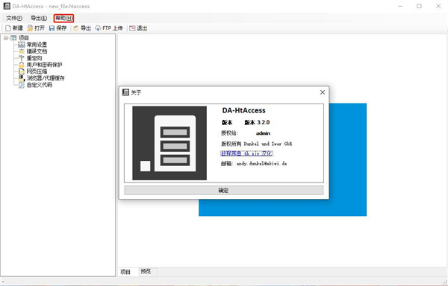Image resolution: width=448 pixels, height=286 pixels.
Task: Click the 导出 export toolbar icon
Action: coord(76,28)
